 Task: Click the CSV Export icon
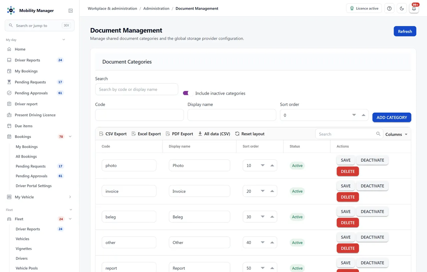[101, 134]
